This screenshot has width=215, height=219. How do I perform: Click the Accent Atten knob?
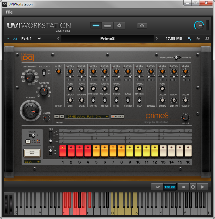point(59,71)
